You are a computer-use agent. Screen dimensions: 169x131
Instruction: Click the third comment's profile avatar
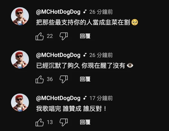tap(20, 103)
